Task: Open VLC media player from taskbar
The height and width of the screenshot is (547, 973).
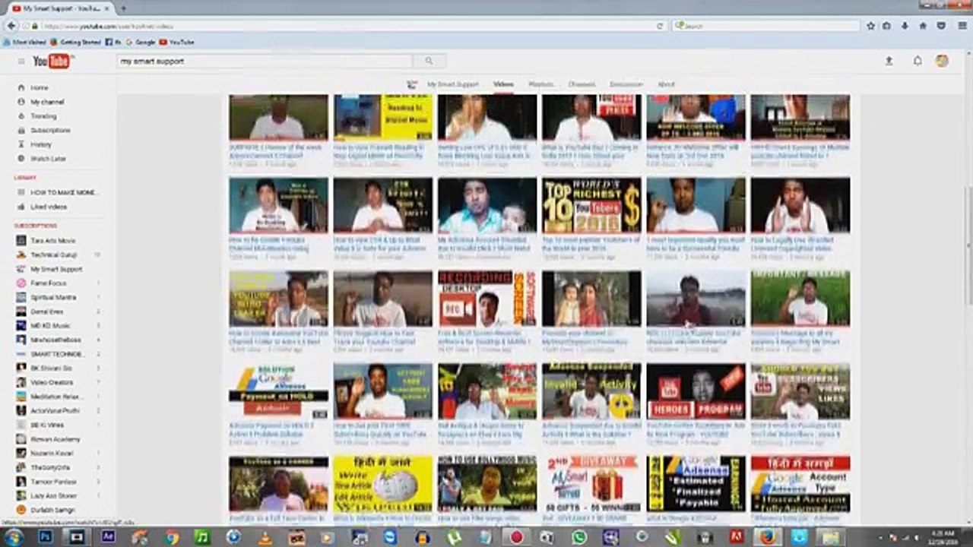Action: pyautogui.click(x=265, y=537)
